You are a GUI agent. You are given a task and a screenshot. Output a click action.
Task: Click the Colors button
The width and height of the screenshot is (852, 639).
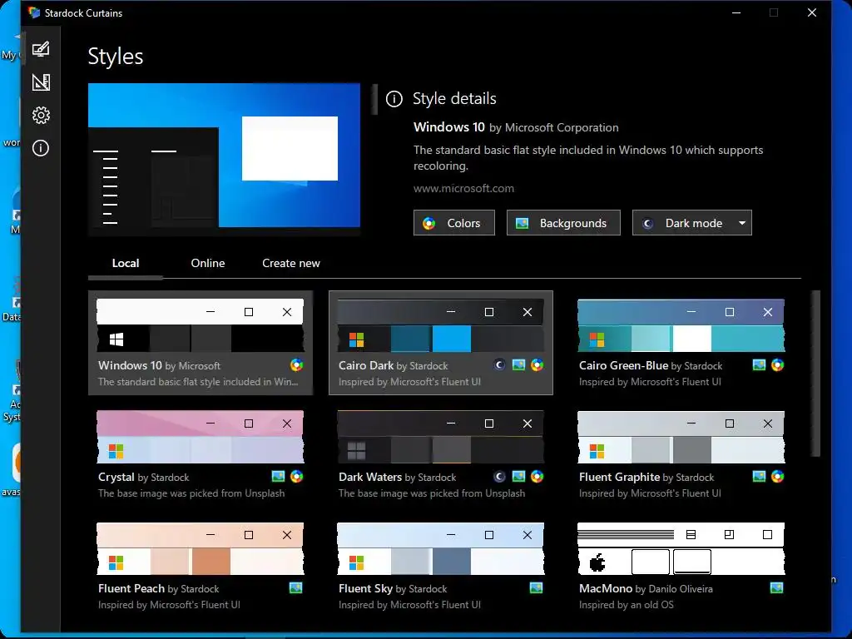click(454, 223)
